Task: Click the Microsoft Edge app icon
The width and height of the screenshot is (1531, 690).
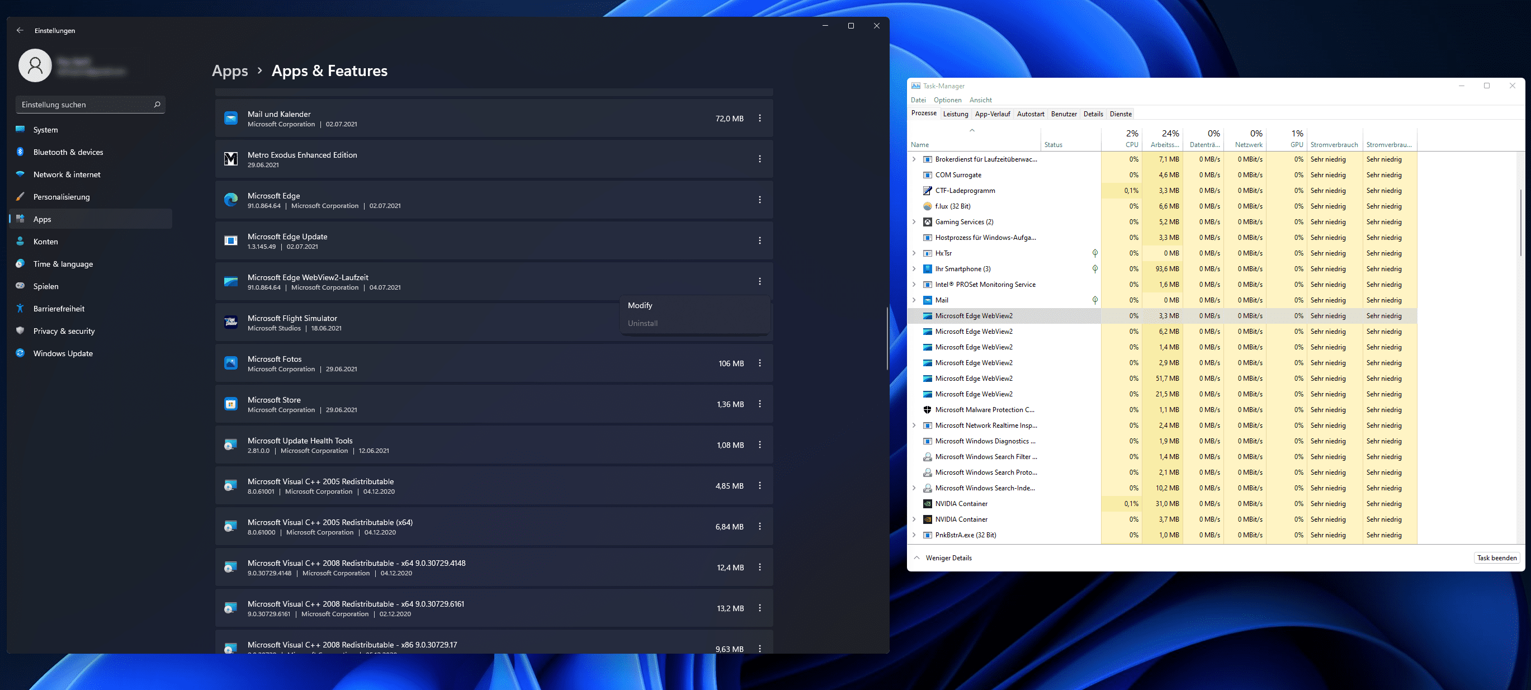Action: pyautogui.click(x=230, y=200)
